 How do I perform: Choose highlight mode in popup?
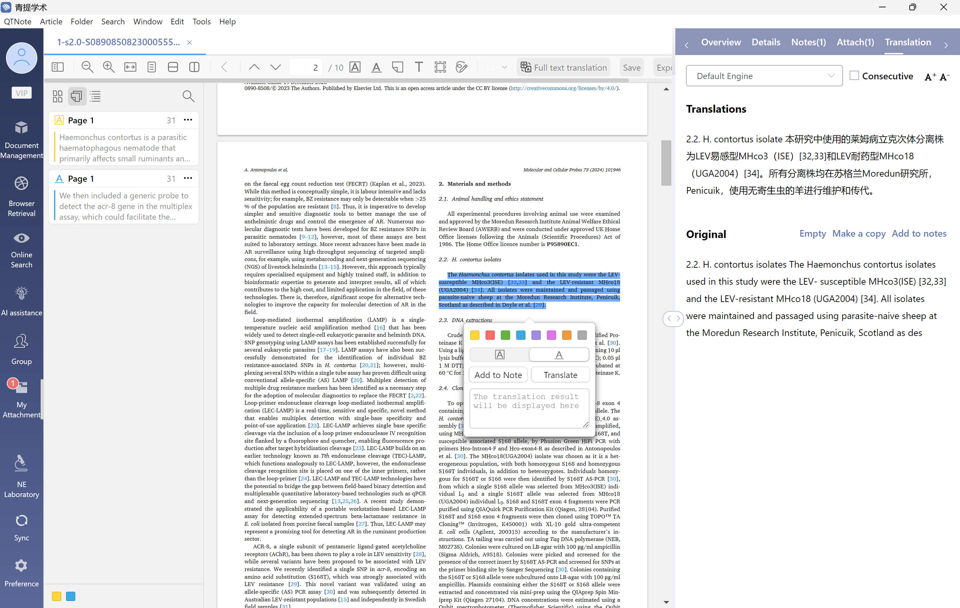(500, 354)
